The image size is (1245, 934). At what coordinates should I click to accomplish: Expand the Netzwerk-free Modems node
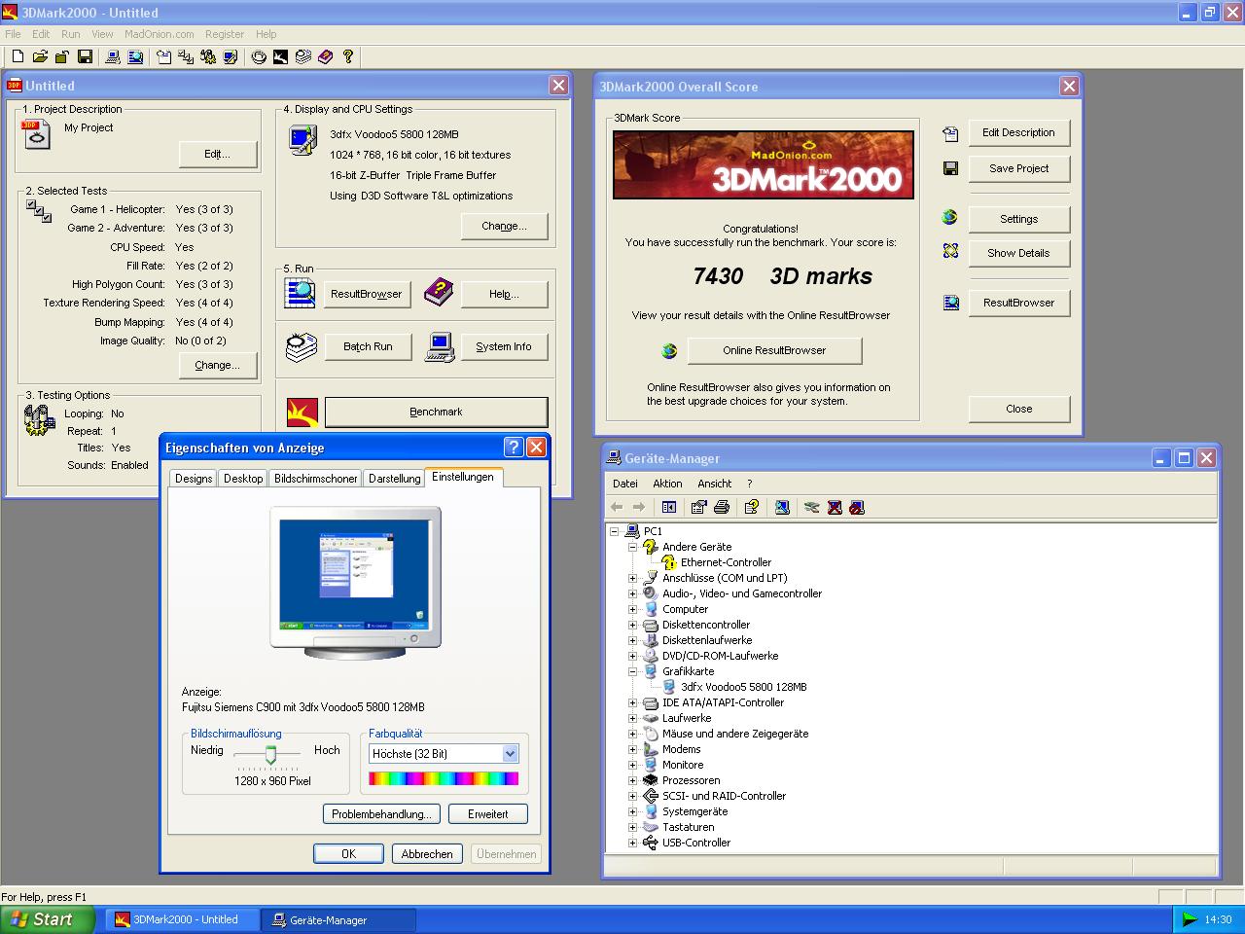click(x=632, y=749)
